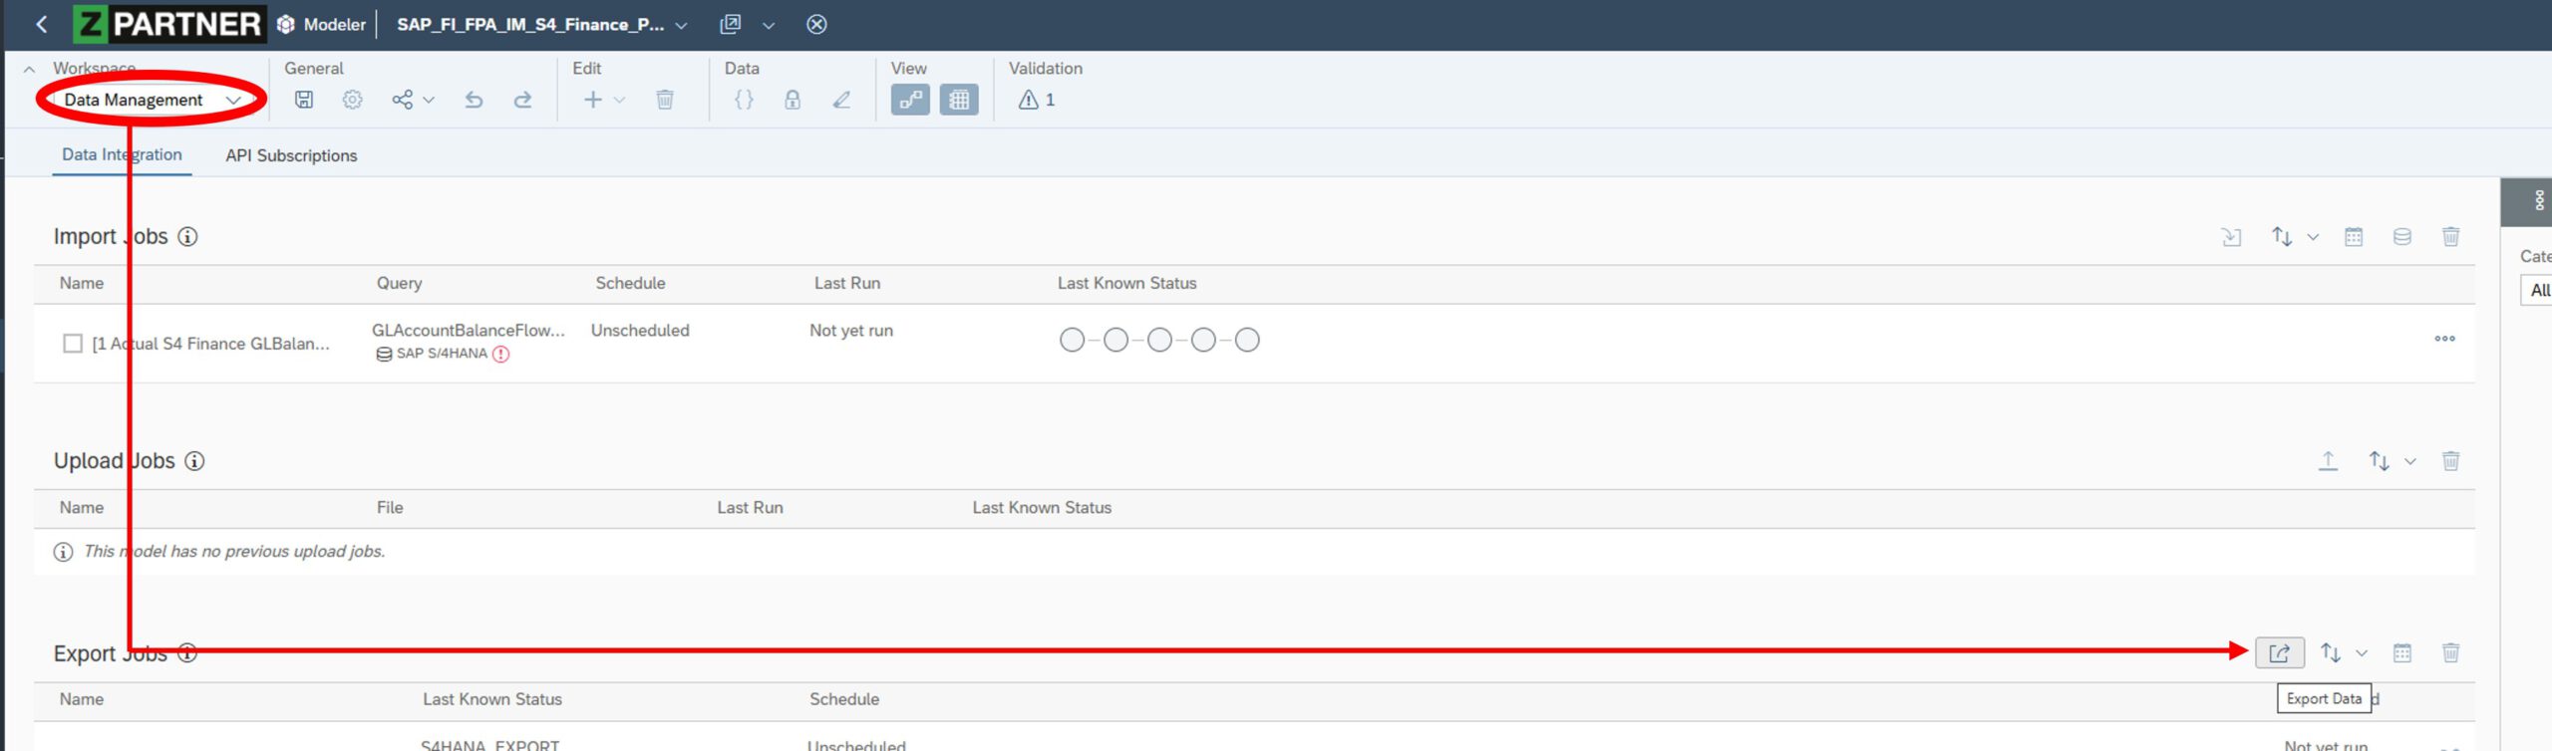2552x751 pixels.
Task: Click the plus add icon under Edit
Action: [x=592, y=100]
